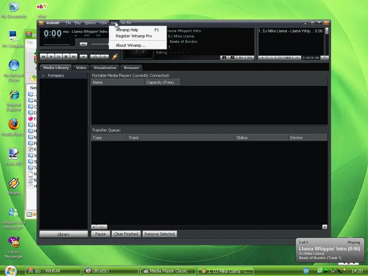
Task: Click the Previous track button in Winamp
Action: (43, 56)
